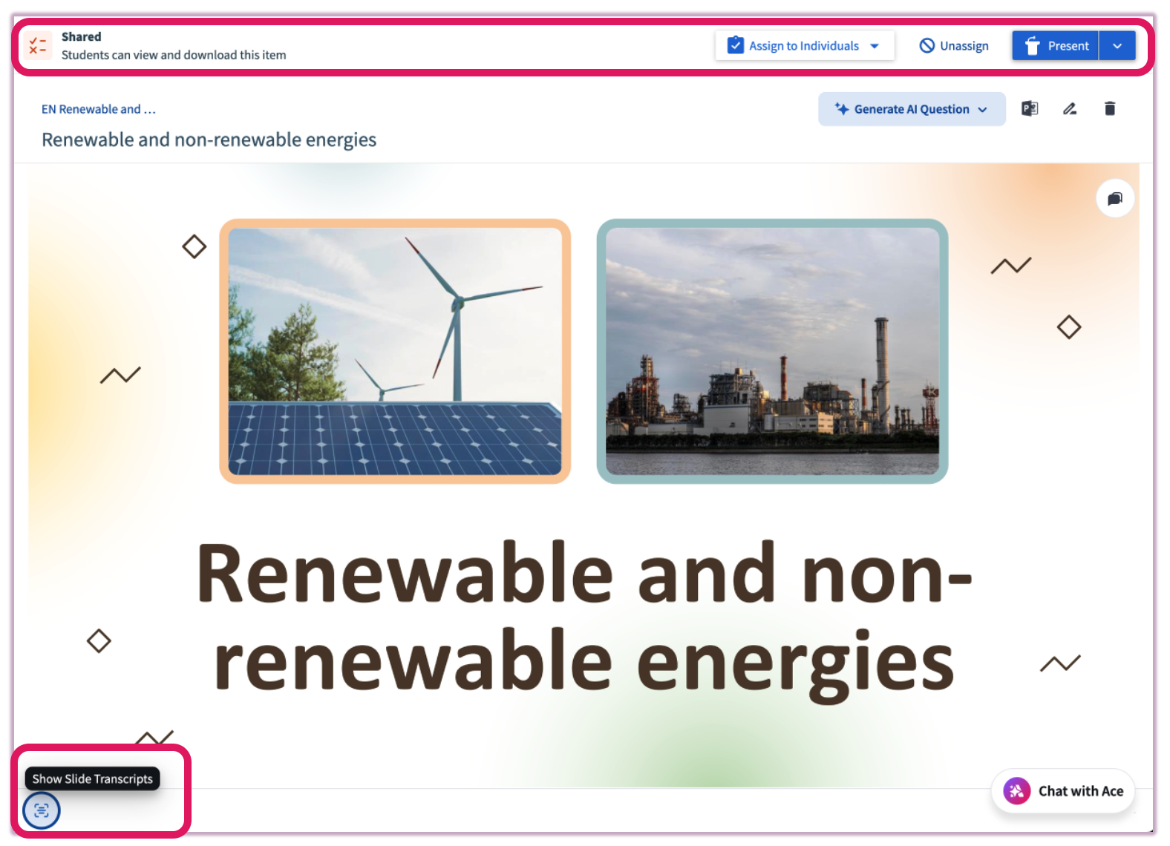Open the slide comments bubble icon
Screen dimensions: 1170x846
point(1115,198)
